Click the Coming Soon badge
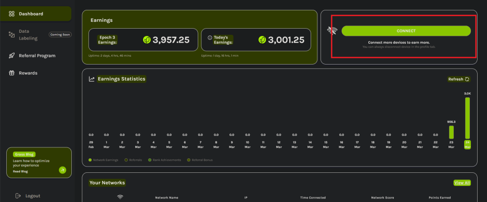 [x=60, y=34]
